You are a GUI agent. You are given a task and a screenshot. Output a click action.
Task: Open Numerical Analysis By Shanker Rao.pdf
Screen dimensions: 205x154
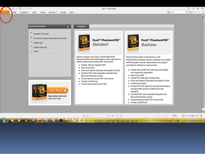click(50, 38)
